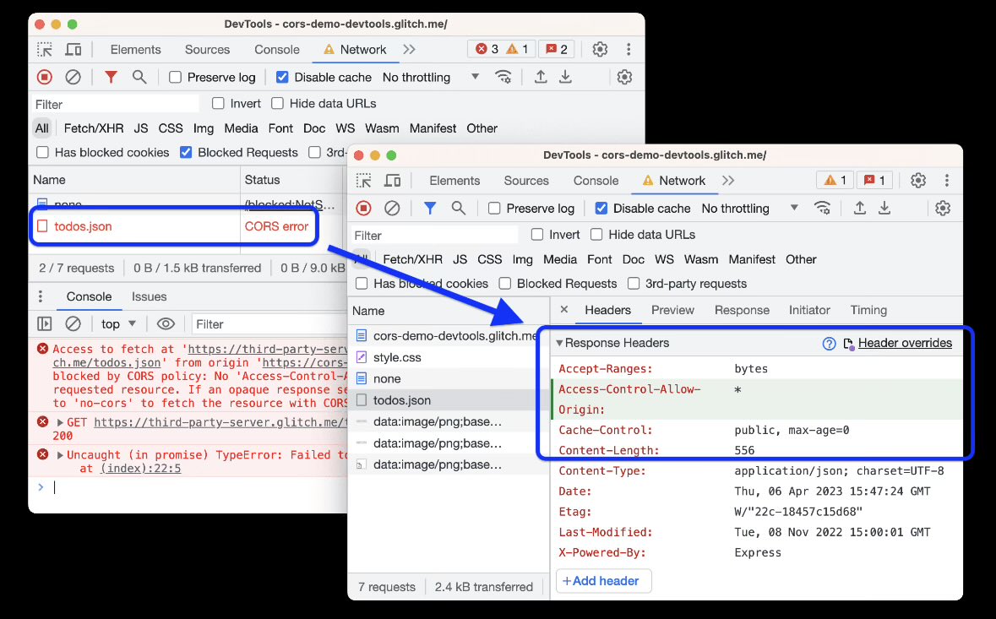996x619 pixels.
Task: Open No throttling dropdown in front window
Action: [749, 209]
